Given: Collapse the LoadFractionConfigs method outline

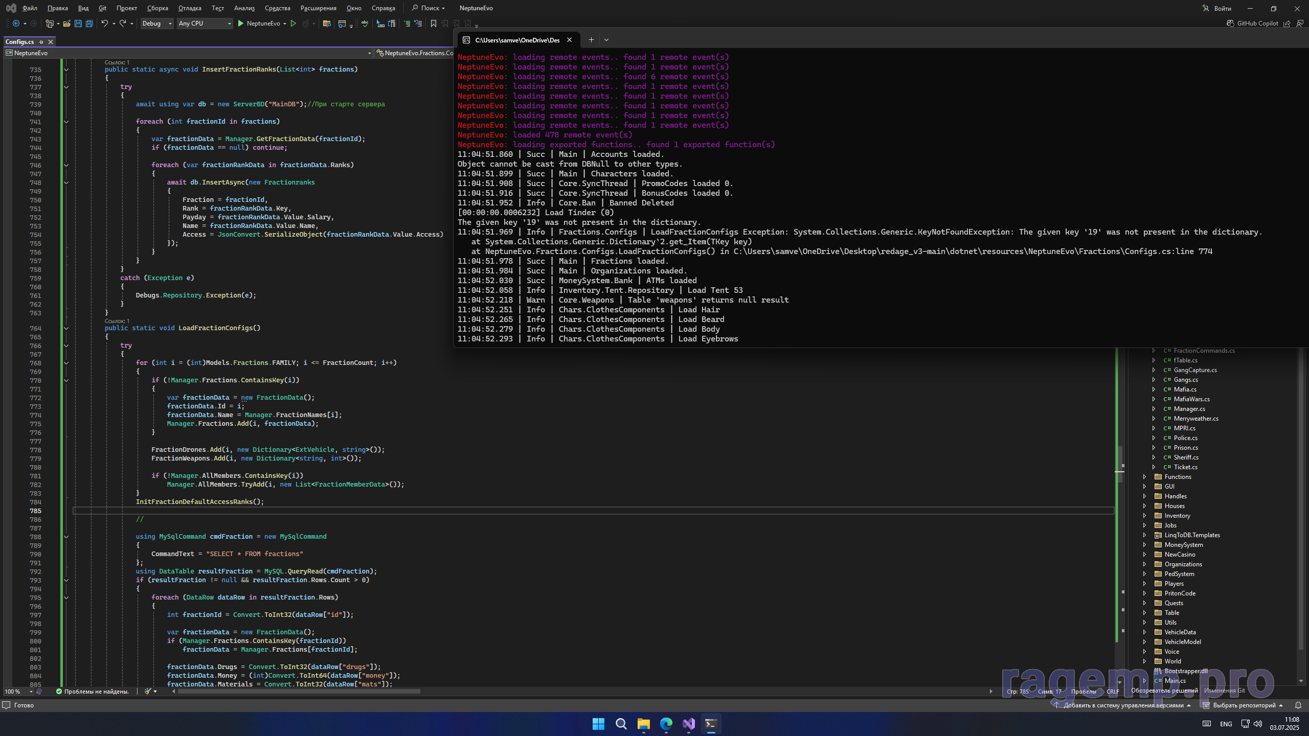Looking at the screenshot, I should coord(66,328).
